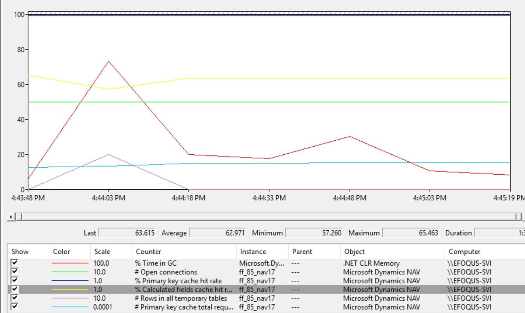Image resolution: width=525 pixels, height=313 pixels.
Task: Select the green color line of # Open connections
Action: pos(70,272)
